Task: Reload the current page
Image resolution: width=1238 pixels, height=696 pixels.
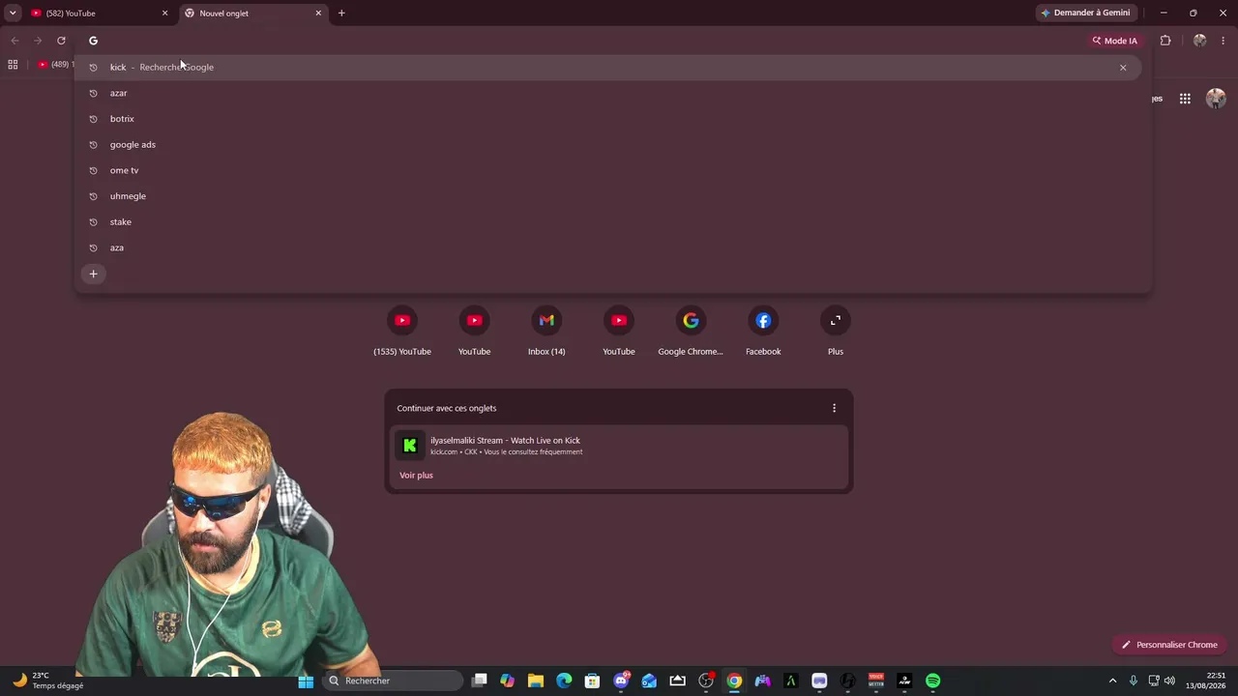Action: [x=61, y=41]
